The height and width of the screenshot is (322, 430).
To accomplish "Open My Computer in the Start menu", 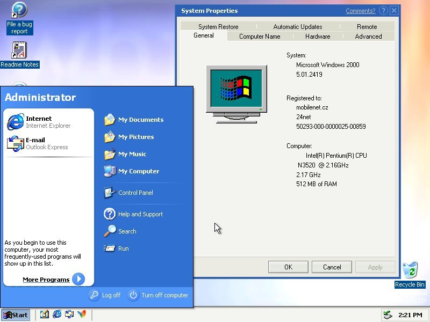I will click(138, 171).
